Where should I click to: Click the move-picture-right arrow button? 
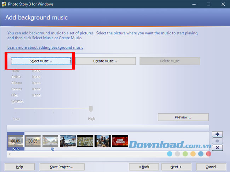(x=217, y=134)
